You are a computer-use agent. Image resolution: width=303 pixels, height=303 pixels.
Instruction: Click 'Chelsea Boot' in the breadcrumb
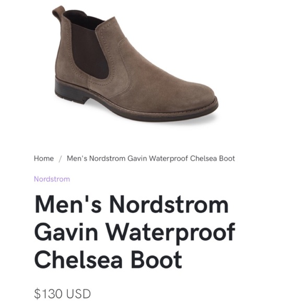213,158
